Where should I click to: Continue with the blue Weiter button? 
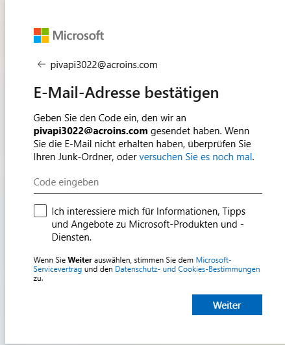pyautogui.click(x=227, y=305)
